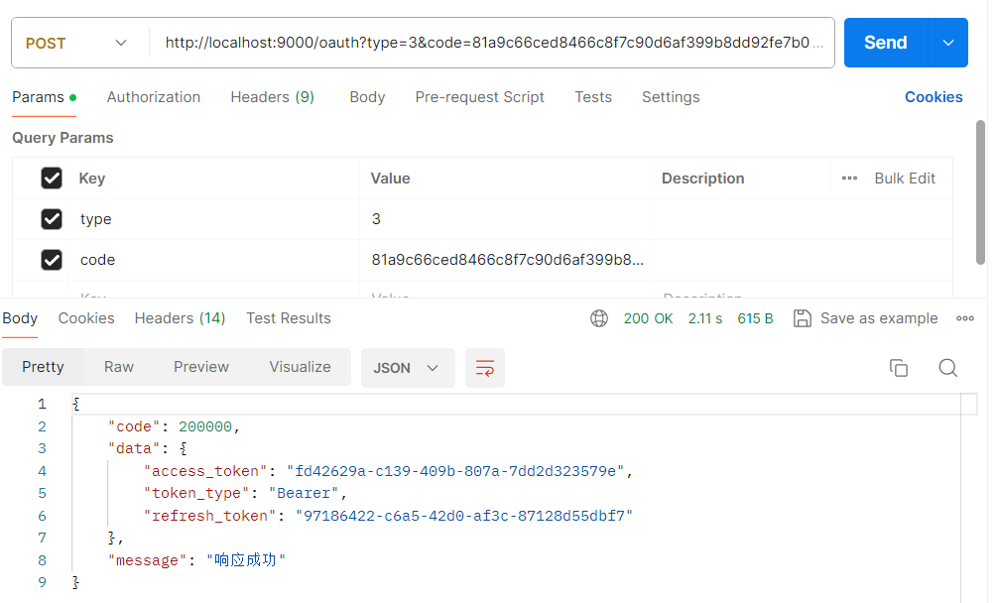Click the 2.11 s response time
997x603 pixels.
[x=705, y=318]
